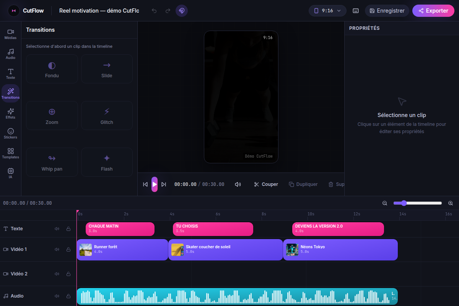Click the keyboard shortcuts icon
This screenshot has height=306, width=459.
(x=356, y=11)
